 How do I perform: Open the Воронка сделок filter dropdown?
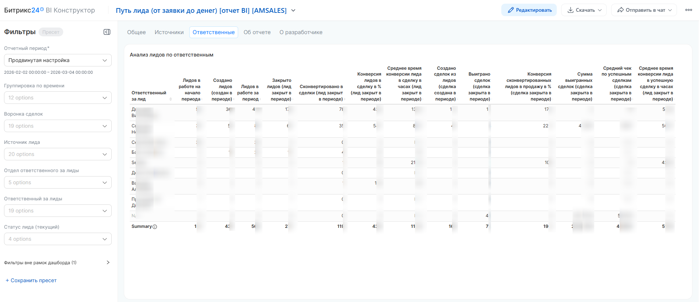tap(58, 126)
